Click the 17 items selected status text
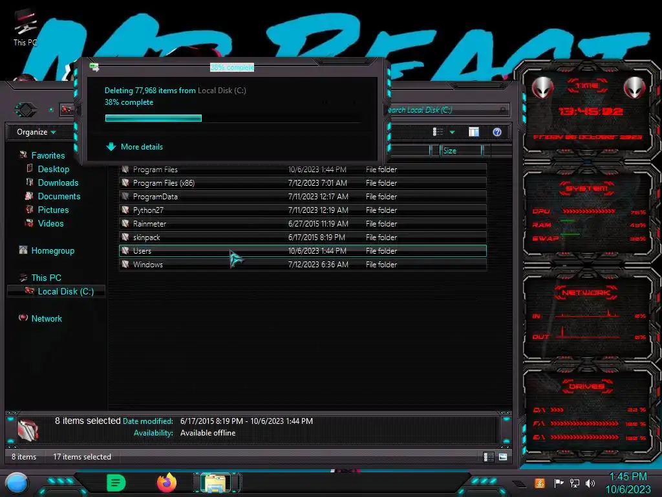 coord(82,457)
